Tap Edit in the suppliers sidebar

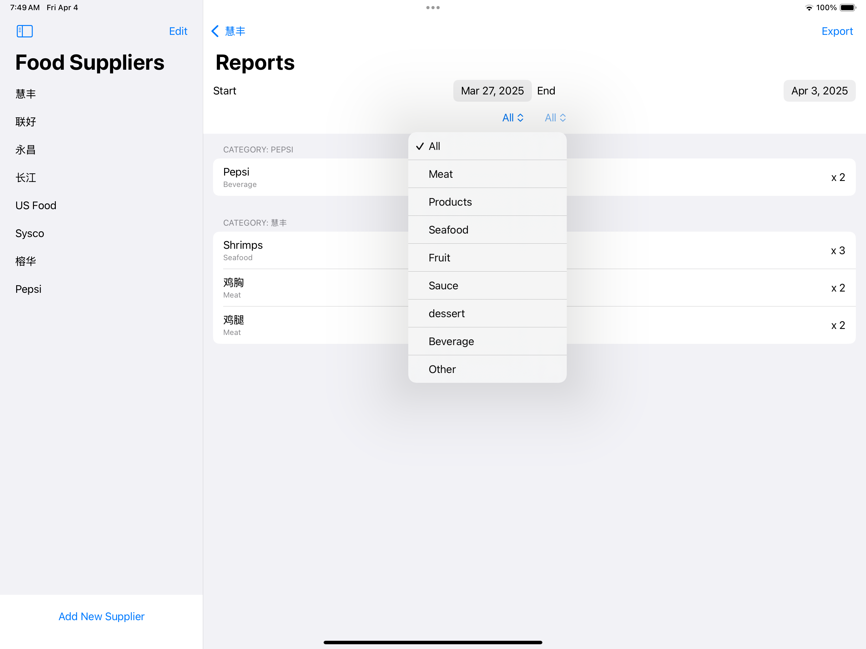[x=178, y=31]
